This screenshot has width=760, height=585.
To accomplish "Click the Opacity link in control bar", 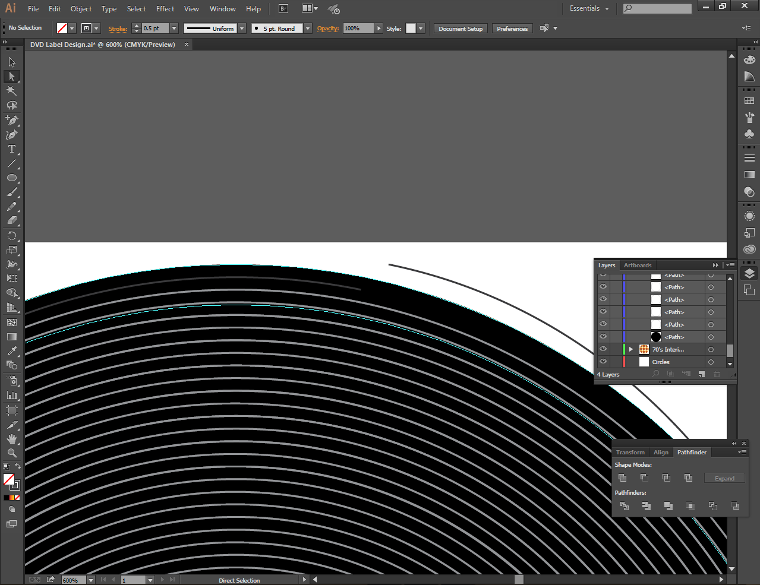I will (x=328, y=29).
